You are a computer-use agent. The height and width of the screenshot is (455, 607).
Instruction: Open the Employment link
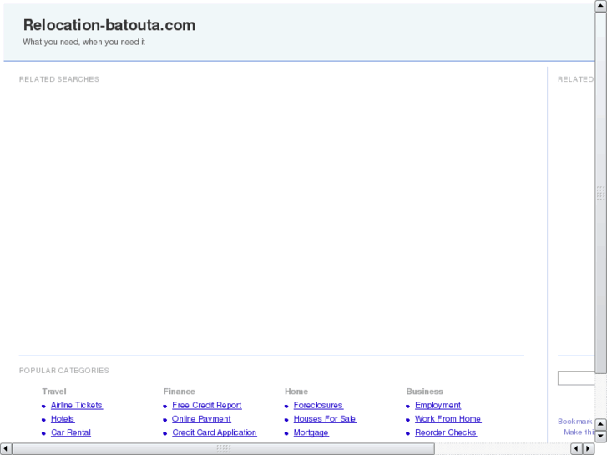tap(438, 405)
